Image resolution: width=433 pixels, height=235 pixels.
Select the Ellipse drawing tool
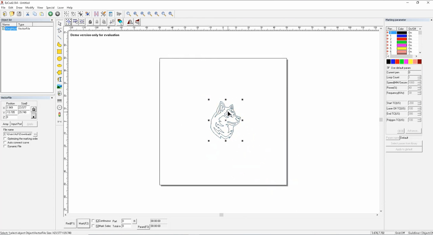[x=59, y=58]
